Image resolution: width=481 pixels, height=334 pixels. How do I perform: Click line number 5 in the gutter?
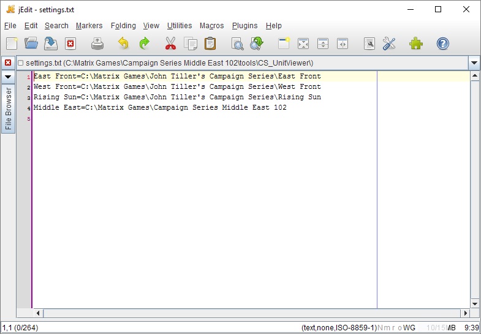tap(29, 119)
